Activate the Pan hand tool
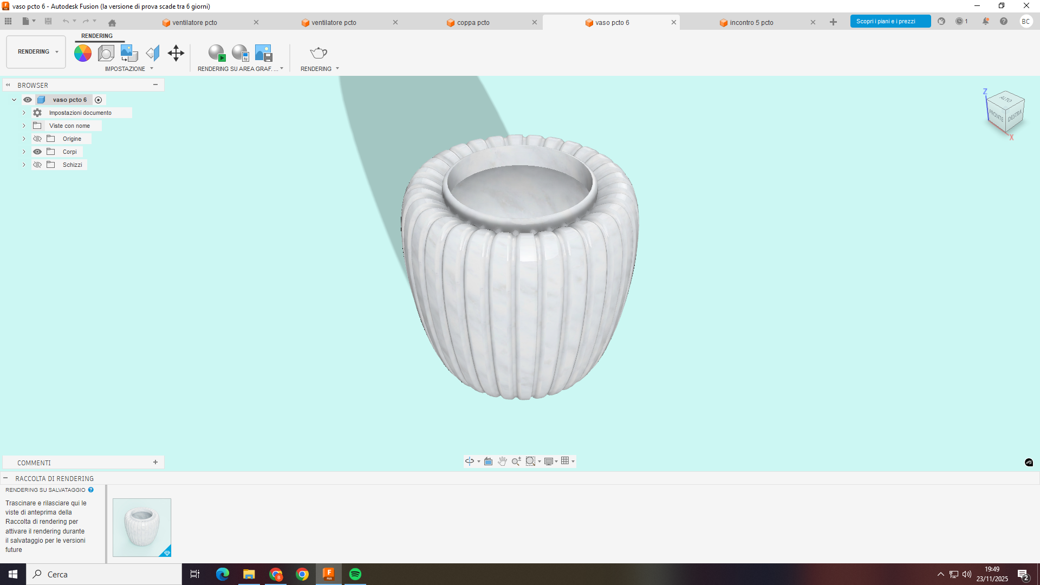 (x=502, y=461)
